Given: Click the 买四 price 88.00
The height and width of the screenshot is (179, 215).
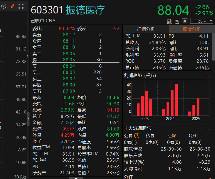Looking at the screenshot, I should [x=69, y=85].
